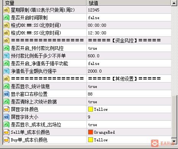Select the variable name 显示窗口右移位置
Image resolution: width=178 pixels, height=149 pixels.
pos(29,94)
